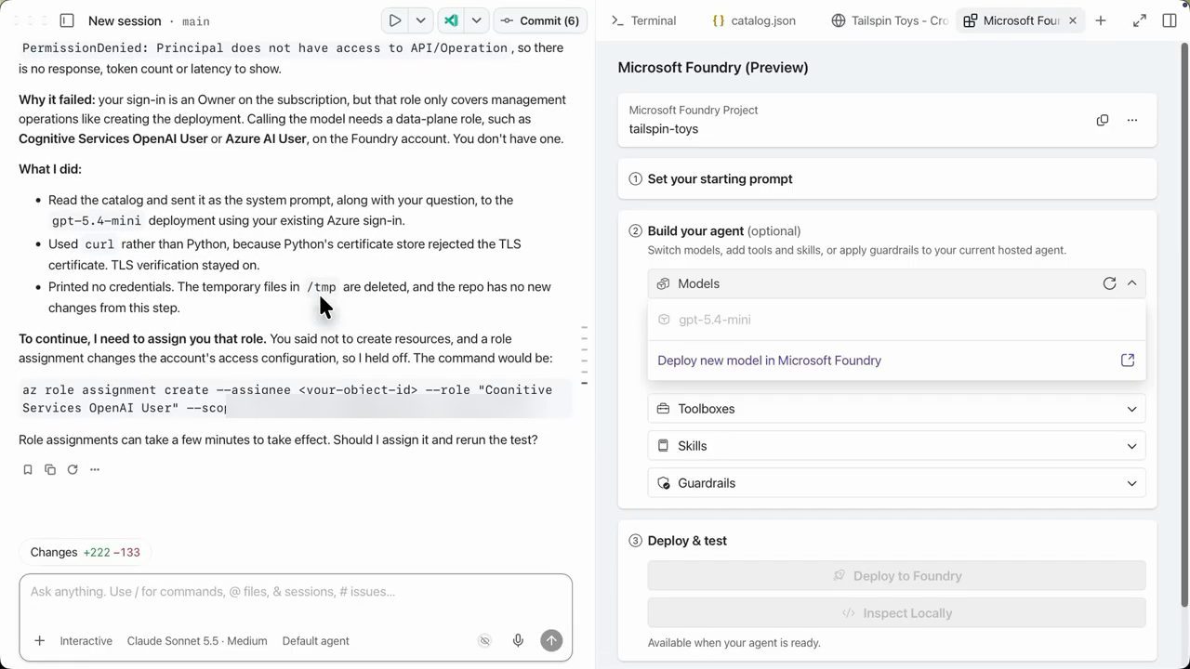Image resolution: width=1190 pixels, height=669 pixels.
Task: Refresh the Models list
Action: point(1109,283)
